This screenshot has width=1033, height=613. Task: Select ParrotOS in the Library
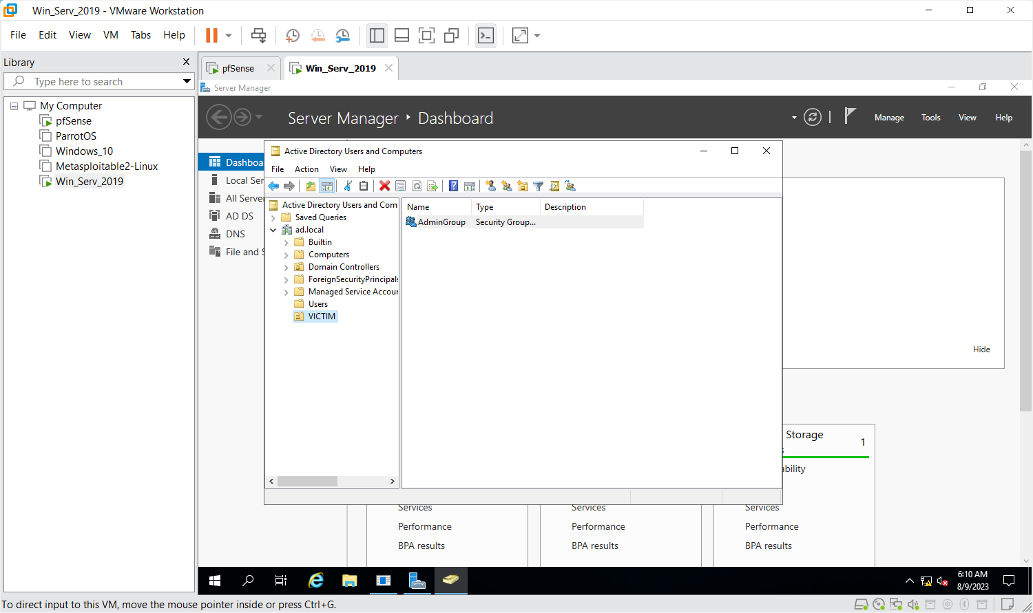pyautogui.click(x=76, y=136)
